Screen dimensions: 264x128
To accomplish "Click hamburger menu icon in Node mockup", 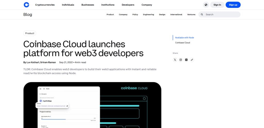I will click(x=40, y=89).
